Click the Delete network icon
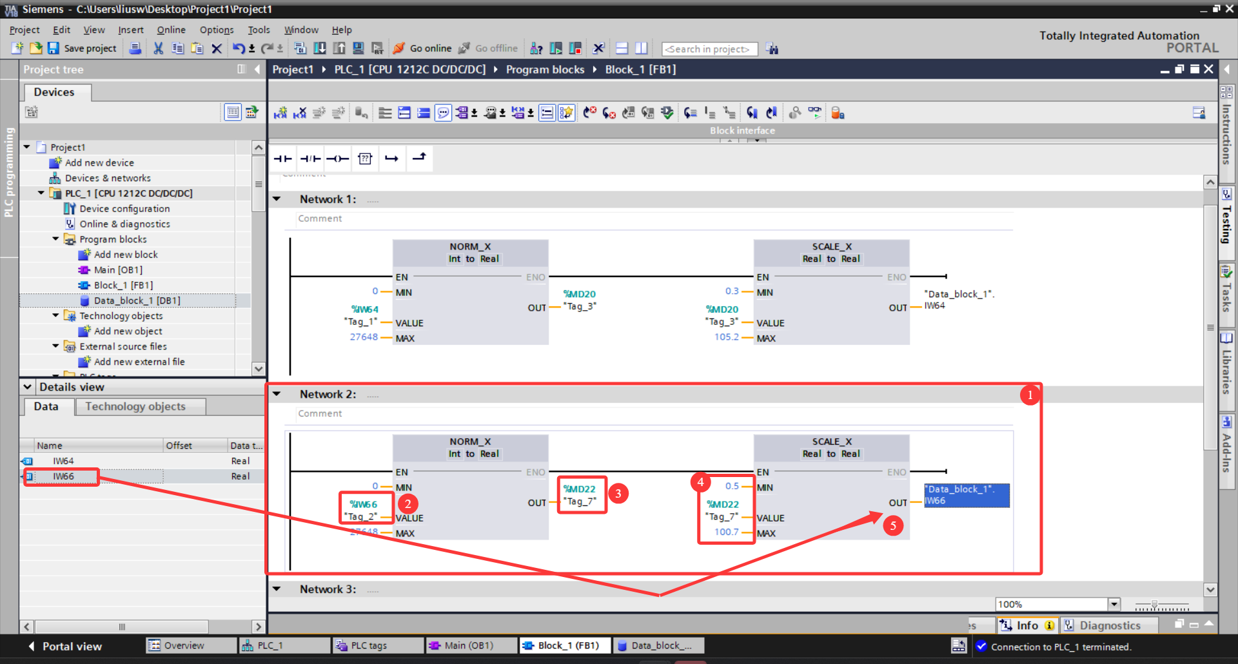Image resolution: width=1238 pixels, height=664 pixels. coord(300,113)
